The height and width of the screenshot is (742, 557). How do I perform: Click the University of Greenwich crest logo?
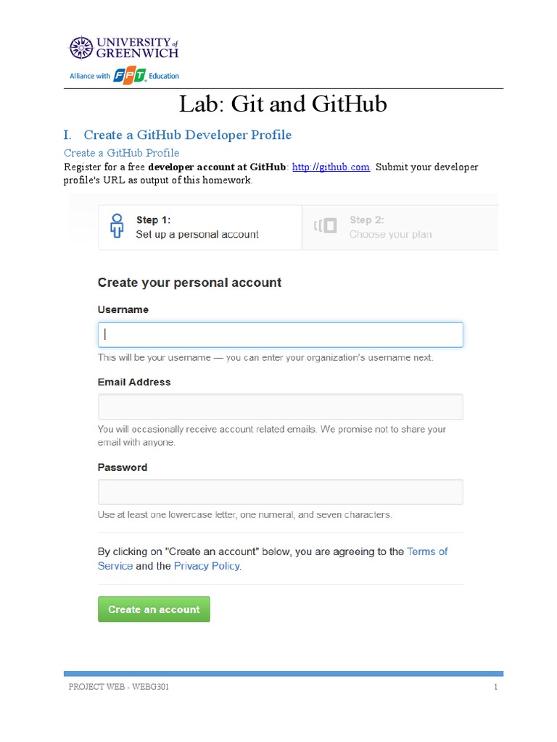[81, 48]
